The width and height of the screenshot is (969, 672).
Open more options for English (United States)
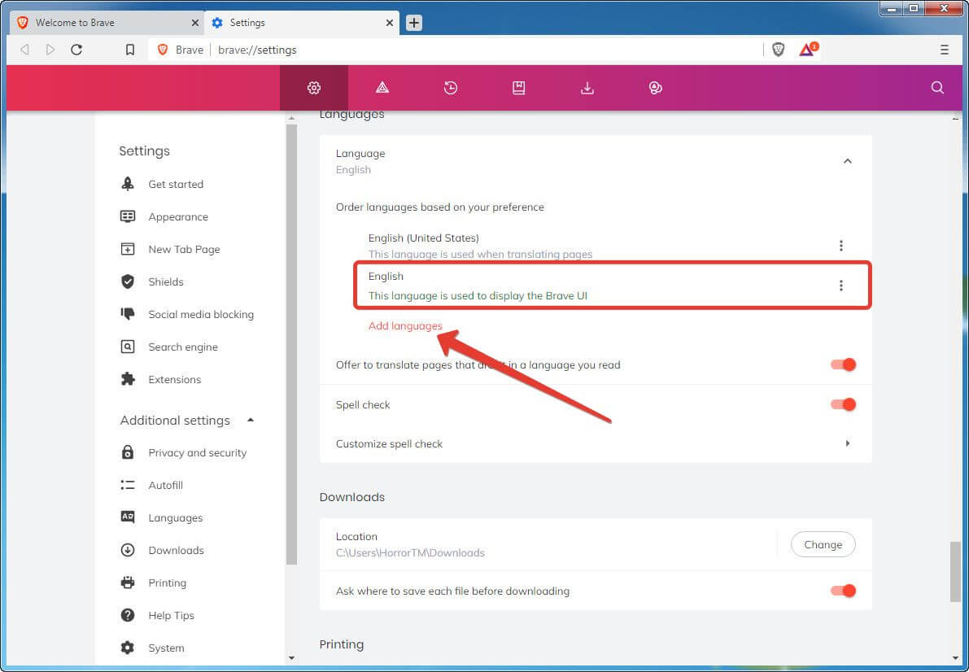pos(841,246)
